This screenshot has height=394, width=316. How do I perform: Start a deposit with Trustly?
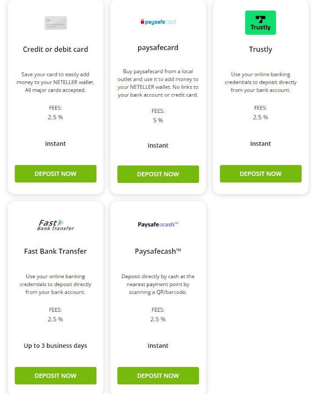click(x=260, y=174)
